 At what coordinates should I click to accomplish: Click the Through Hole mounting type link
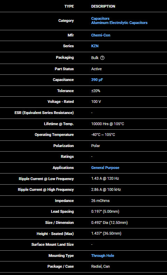pyautogui.click(x=103, y=256)
